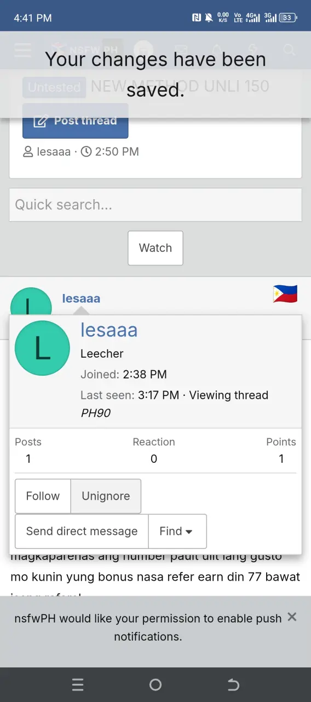Follow the user lesaaa

click(43, 496)
